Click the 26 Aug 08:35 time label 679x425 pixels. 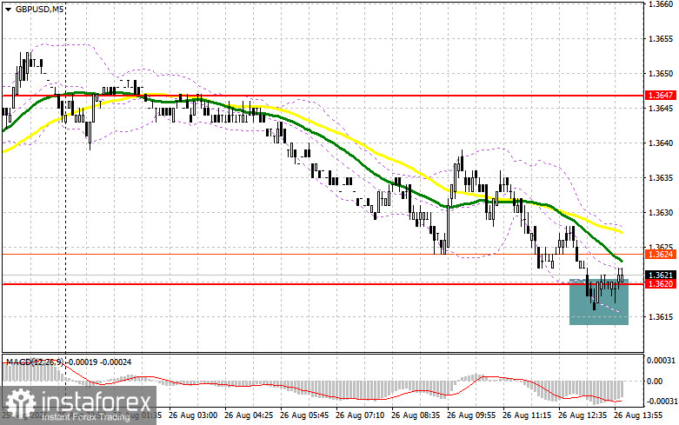pyautogui.click(x=416, y=415)
